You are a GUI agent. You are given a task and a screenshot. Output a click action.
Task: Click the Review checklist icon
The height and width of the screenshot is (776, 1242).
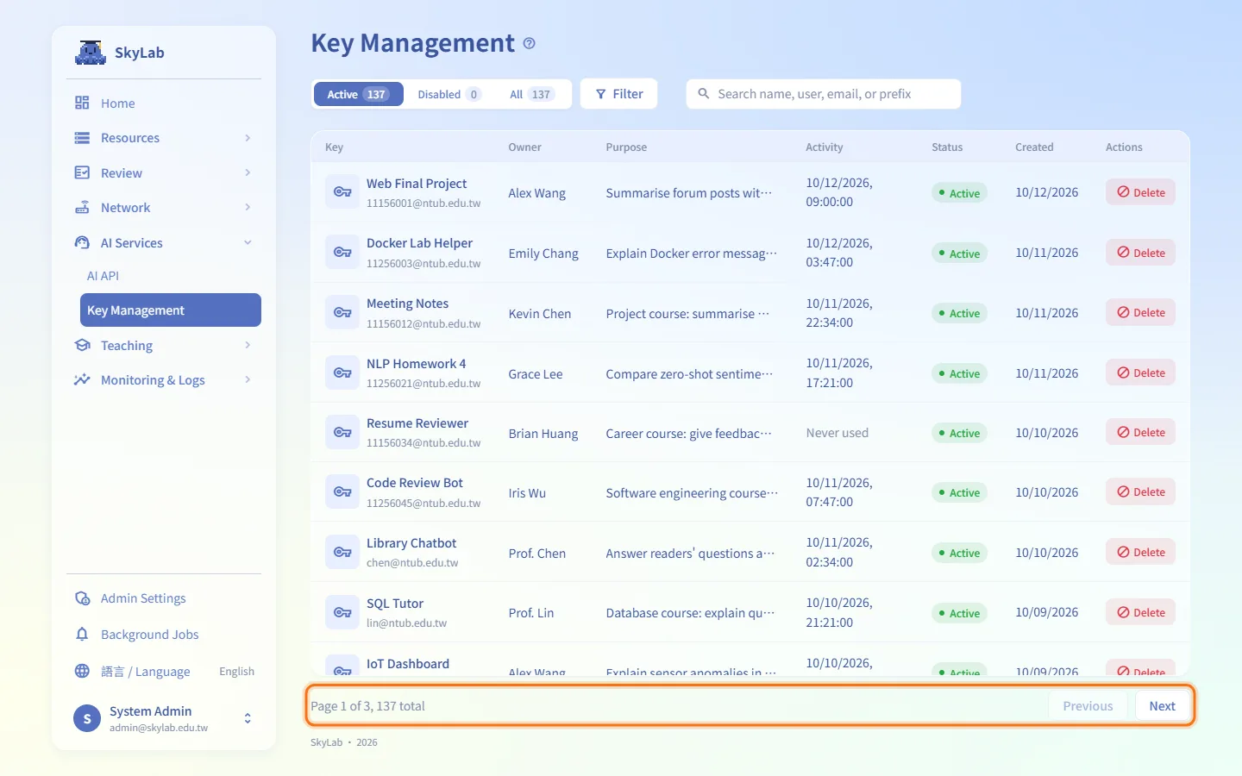82,173
